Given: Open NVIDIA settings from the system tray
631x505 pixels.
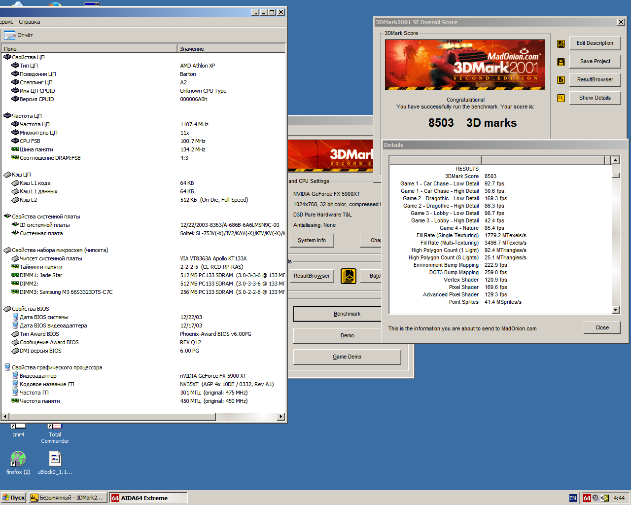Looking at the screenshot, I should pyautogui.click(x=604, y=497).
